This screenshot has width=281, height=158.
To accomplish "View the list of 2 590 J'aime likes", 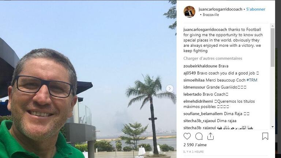I will 195,145.
